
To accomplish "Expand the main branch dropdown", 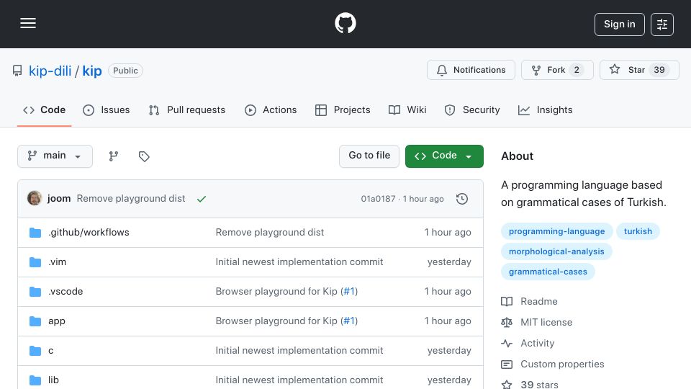I will point(55,156).
